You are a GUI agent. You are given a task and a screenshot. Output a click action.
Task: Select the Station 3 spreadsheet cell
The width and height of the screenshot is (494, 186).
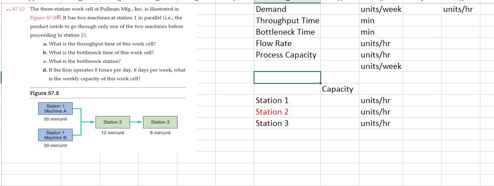coord(287,123)
